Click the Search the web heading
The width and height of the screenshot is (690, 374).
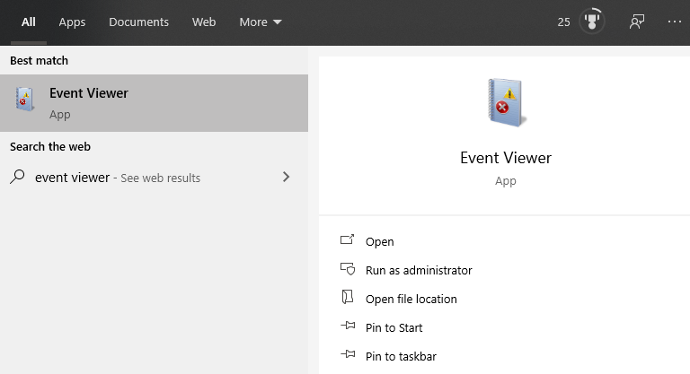click(x=50, y=147)
